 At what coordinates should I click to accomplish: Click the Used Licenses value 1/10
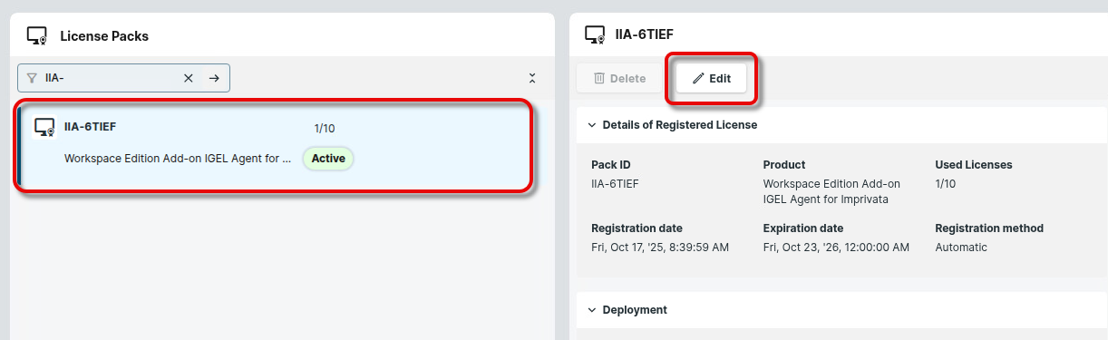pos(946,183)
